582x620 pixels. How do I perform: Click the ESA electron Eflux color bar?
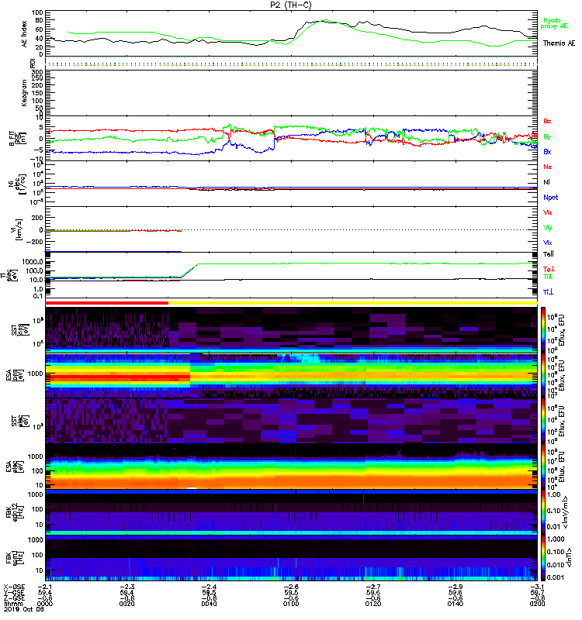543,467
